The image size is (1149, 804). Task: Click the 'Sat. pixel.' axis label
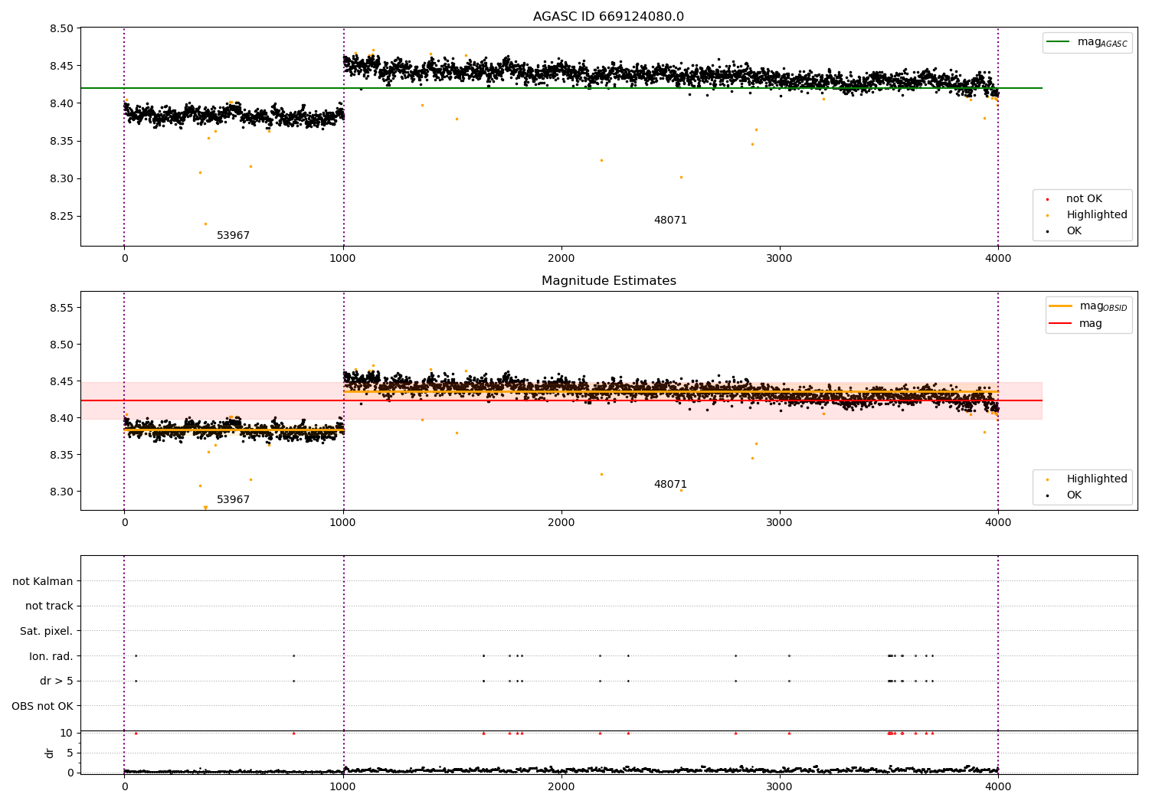47,632
